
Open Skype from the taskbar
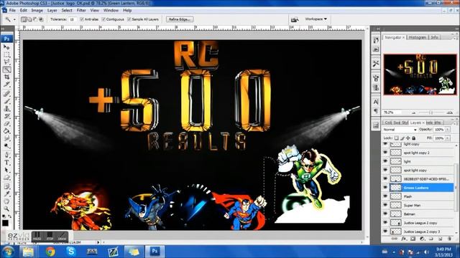(x=70, y=252)
